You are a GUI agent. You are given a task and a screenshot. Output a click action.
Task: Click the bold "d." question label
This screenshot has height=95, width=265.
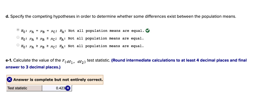click(8, 17)
